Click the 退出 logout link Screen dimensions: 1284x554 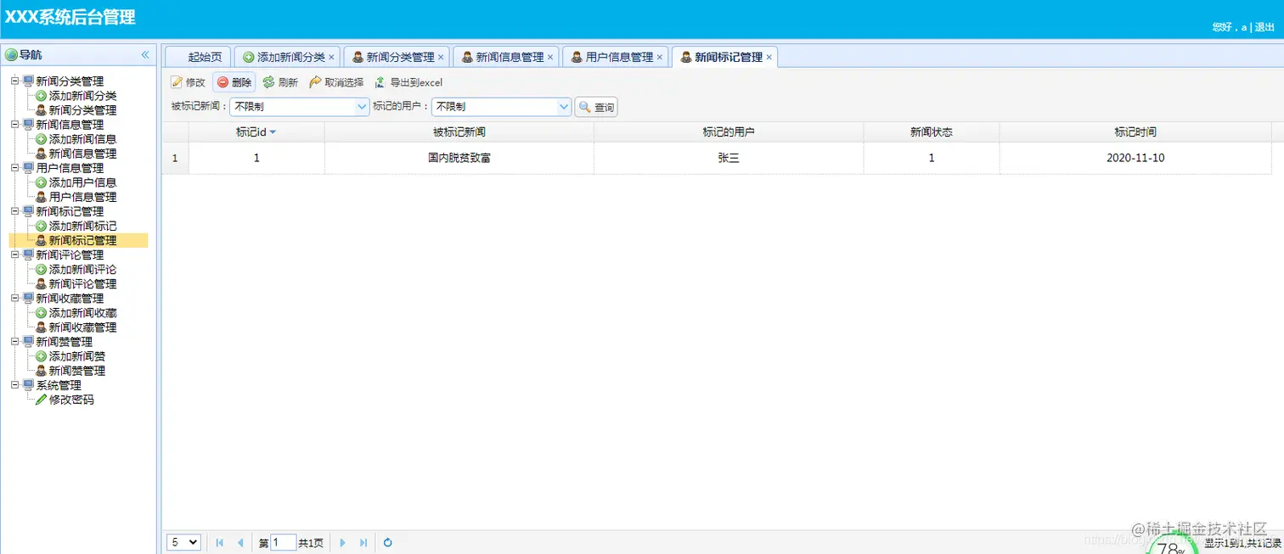click(1264, 27)
